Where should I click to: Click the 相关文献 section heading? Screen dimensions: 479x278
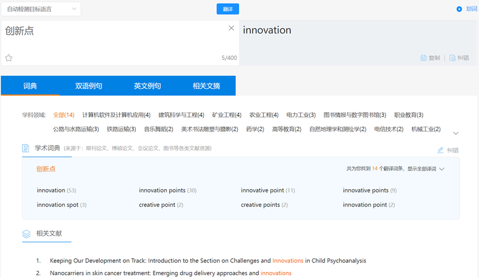click(x=49, y=234)
